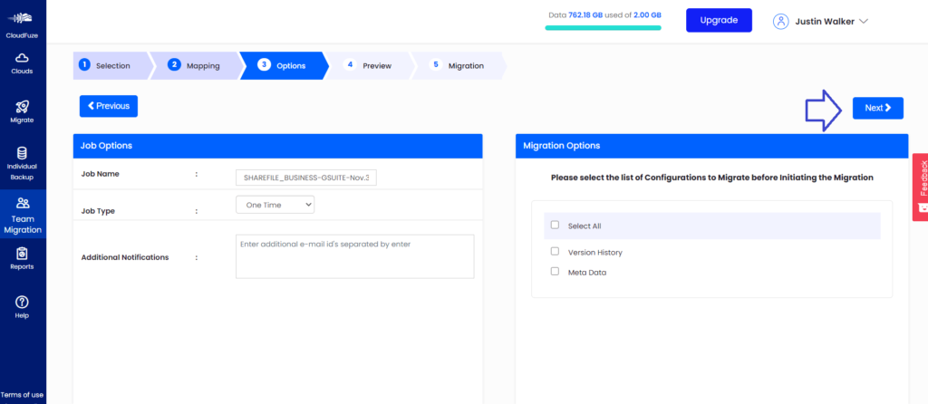This screenshot has height=404, width=928.
Task: Click the Help question mark icon
Action: [x=23, y=302]
